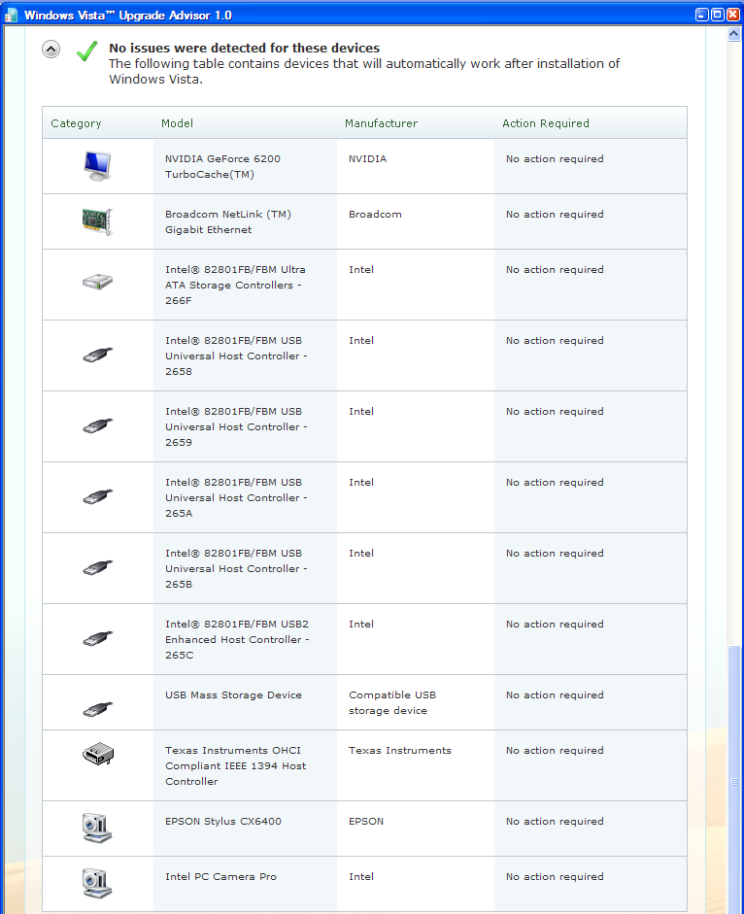Screen dimensions: 744x914
Task: Click the Model column header
Action: tap(177, 123)
